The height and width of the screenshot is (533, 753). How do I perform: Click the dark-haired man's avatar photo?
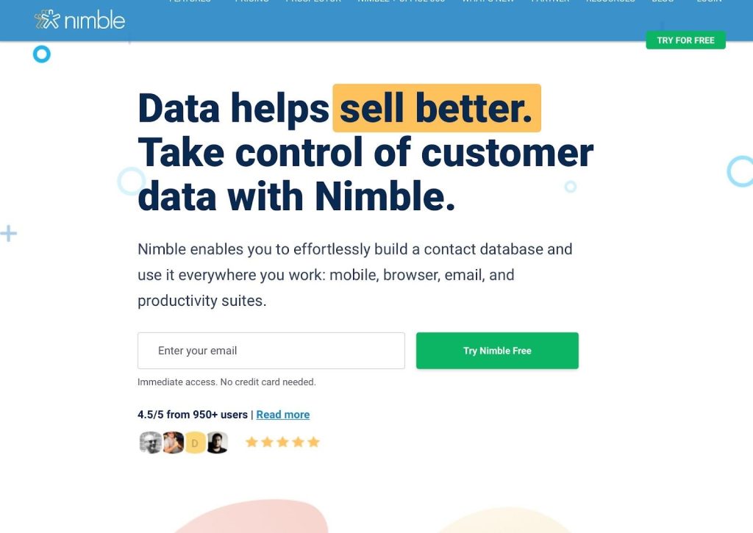click(217, 443)
